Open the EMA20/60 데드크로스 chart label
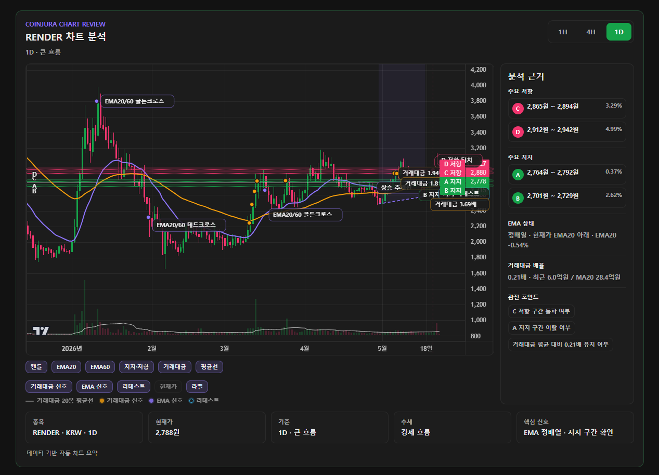The width and height of the screenshot is (659, 475). click(x=189, y=225)
